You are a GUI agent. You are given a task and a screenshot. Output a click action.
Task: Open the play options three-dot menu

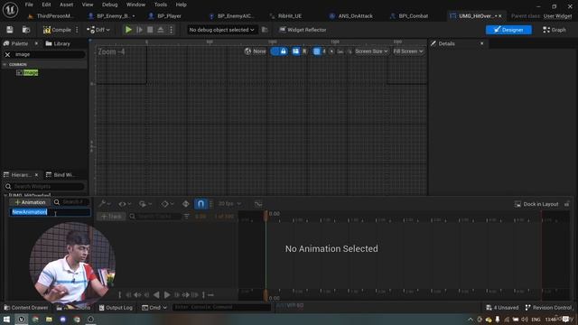pyautogui.click(x=171, y=30)
